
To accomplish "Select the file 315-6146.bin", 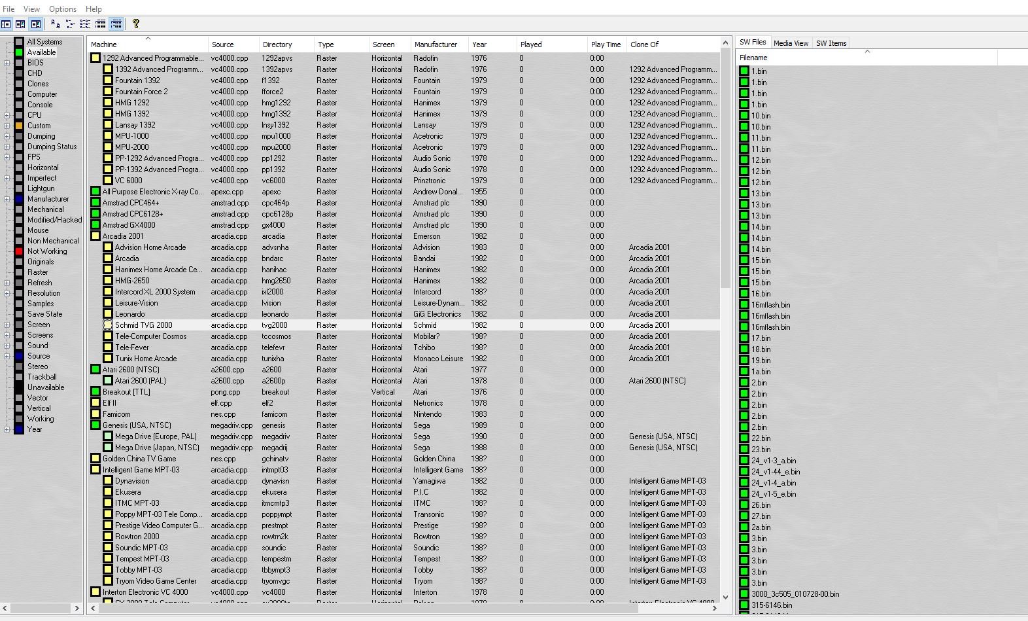I will point(772,605).
